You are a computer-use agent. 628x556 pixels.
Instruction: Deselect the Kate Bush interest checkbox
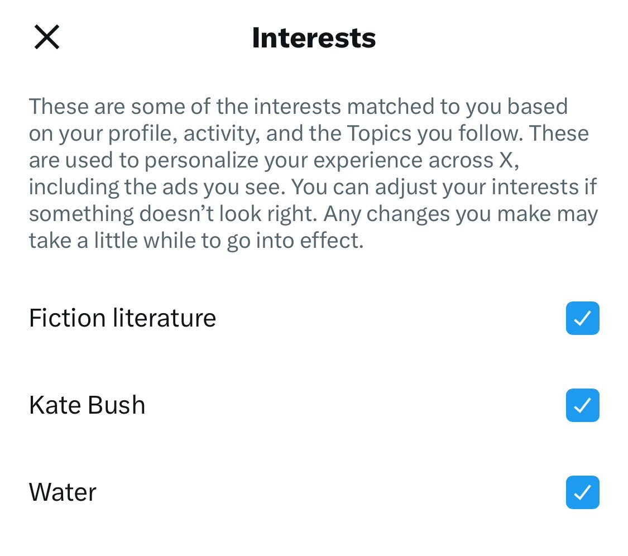tap(582, 405)
